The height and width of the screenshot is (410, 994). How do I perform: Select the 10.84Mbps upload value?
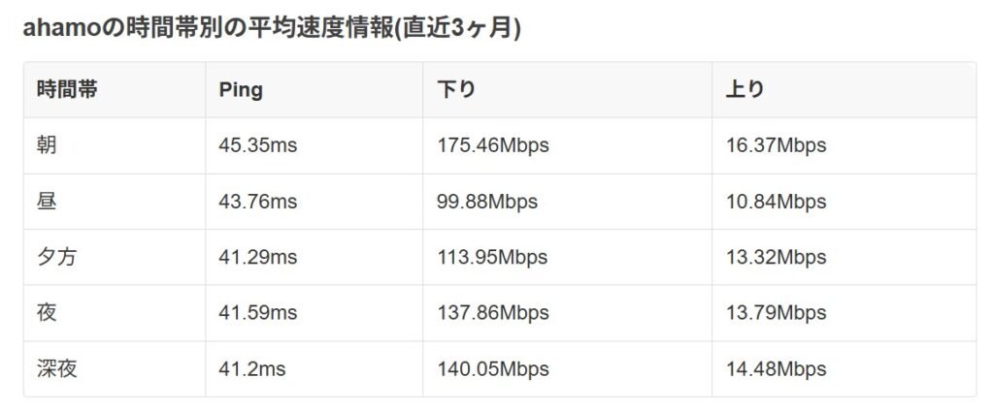coord(776,202)
